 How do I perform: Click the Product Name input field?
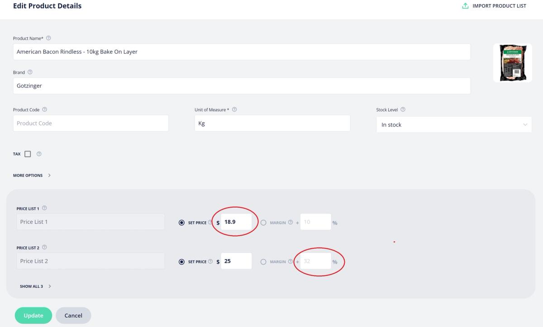242,52
